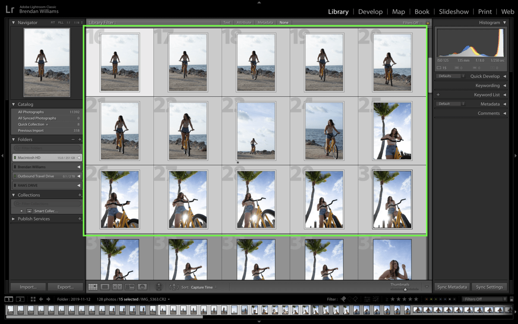The height and width of the screenshot is (324, 518).
Task: Switch to Loupe view icon
Action: pos(105,287)
